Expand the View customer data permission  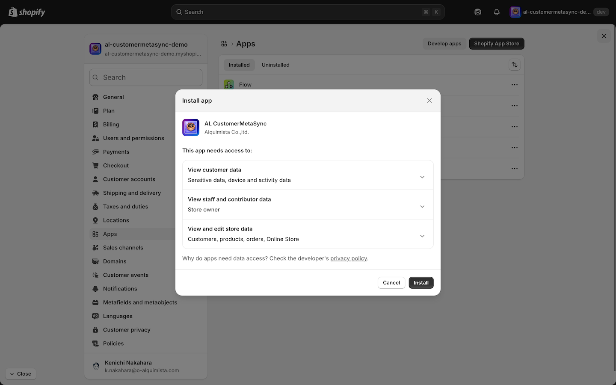308,175
